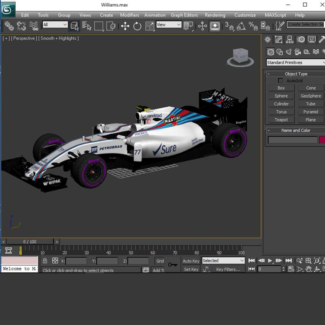Click the Teapot primitive button
This screenshot has width=325, height=325.
pos(281,120)
